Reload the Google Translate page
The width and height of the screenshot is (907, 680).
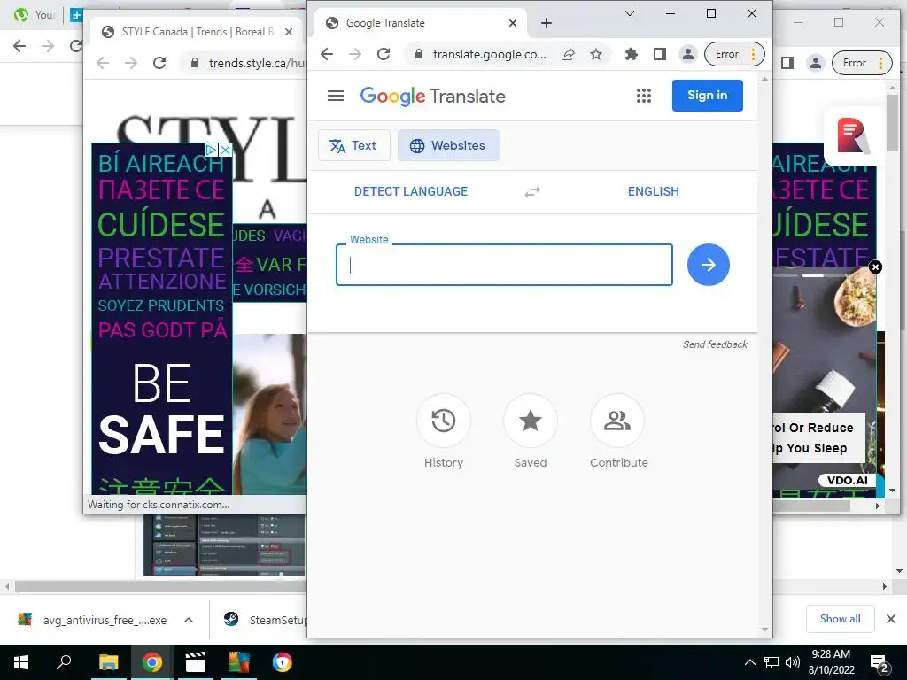click(x=384, y=54)
